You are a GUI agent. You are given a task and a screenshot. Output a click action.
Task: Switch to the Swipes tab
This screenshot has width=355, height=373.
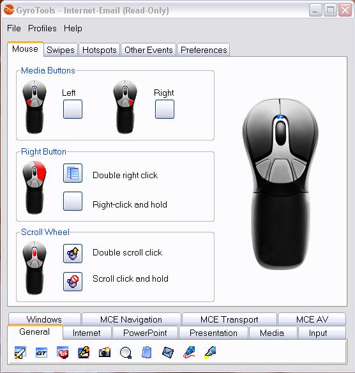[61, 50]
